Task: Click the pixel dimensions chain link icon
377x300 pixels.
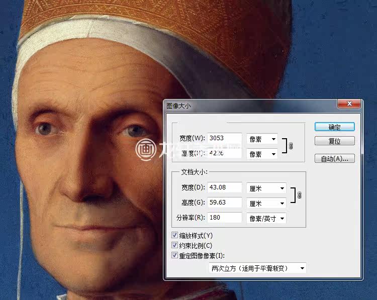Action: point(291,146)
